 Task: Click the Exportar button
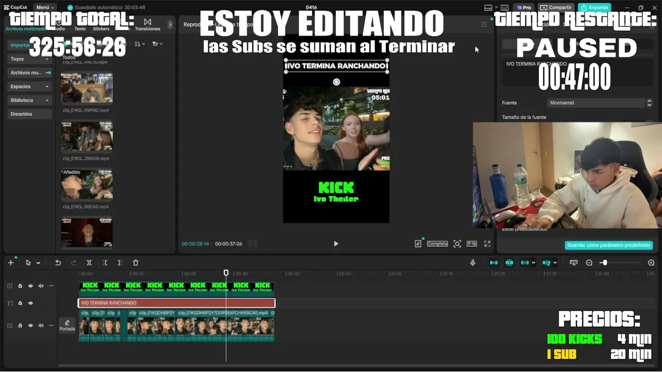tap(594, 7)
